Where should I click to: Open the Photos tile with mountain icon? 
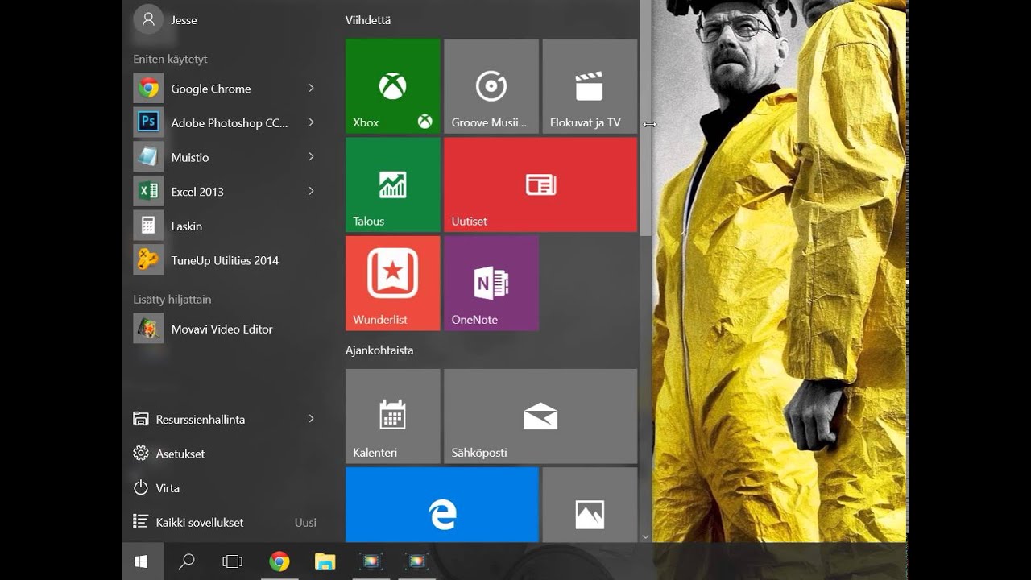[x=590, y=504]
